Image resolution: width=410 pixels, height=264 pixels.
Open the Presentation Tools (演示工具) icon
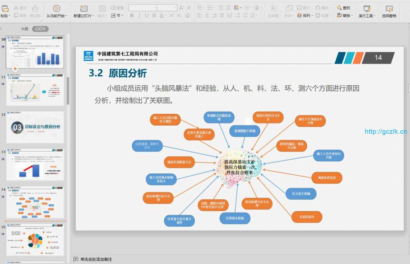[x=367, y=9]
